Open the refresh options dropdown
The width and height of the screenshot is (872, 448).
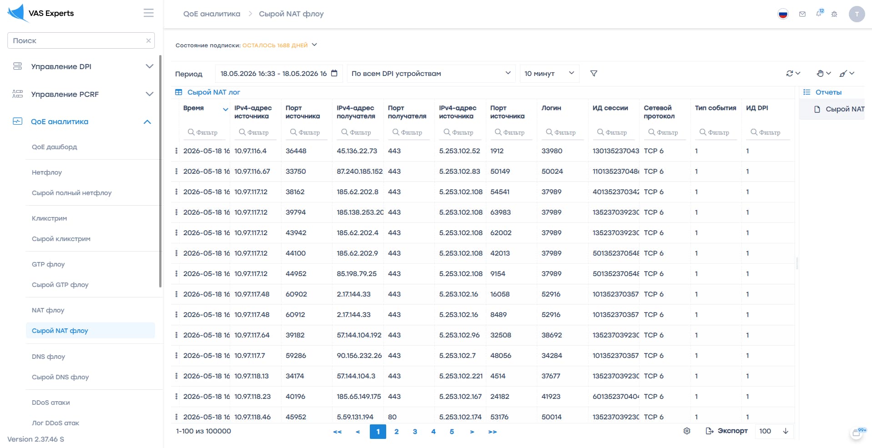click(793, 73)
